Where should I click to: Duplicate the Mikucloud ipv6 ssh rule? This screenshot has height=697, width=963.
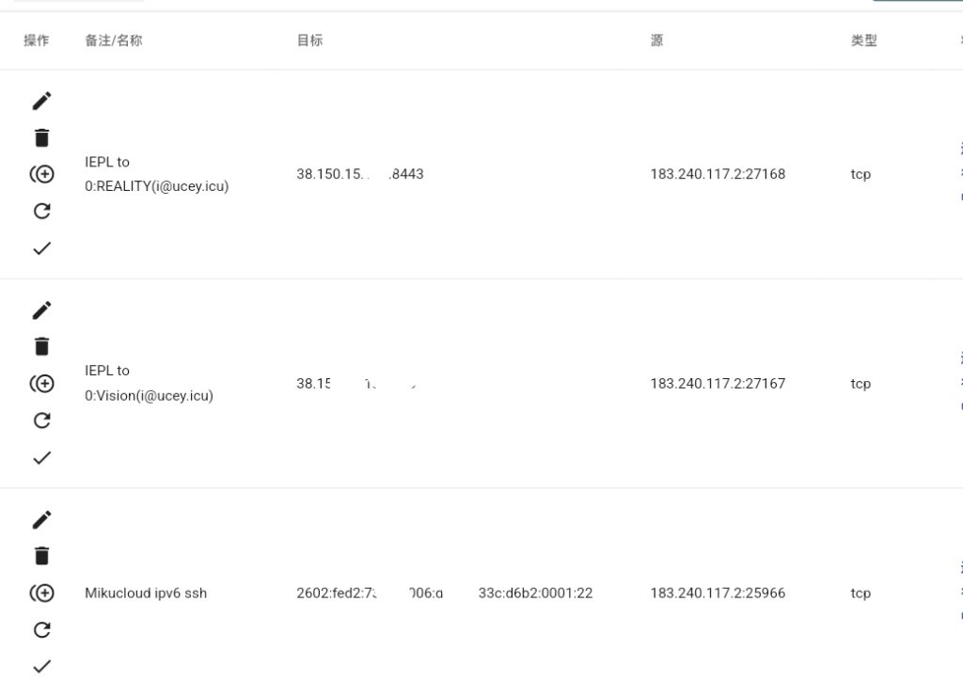41,594
